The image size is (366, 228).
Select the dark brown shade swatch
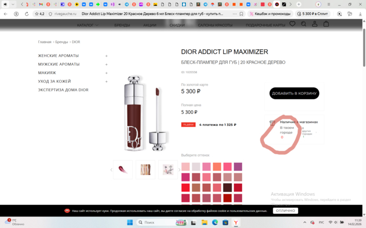pyautogui.click(x=227, y=188)
